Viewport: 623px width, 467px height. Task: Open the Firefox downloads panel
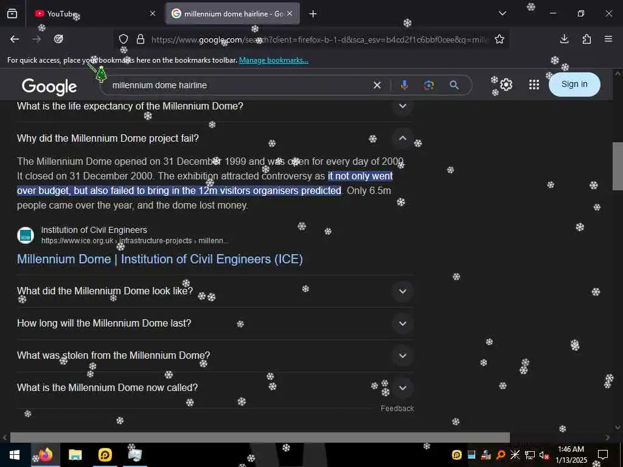pyautogui.click(x=564, y=39)
